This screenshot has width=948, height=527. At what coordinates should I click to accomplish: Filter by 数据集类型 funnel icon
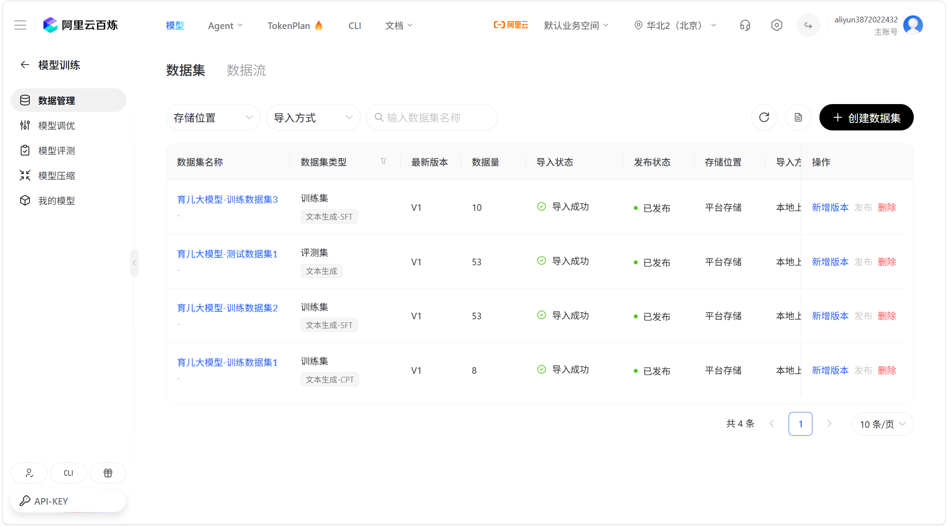tap(384, 162)
